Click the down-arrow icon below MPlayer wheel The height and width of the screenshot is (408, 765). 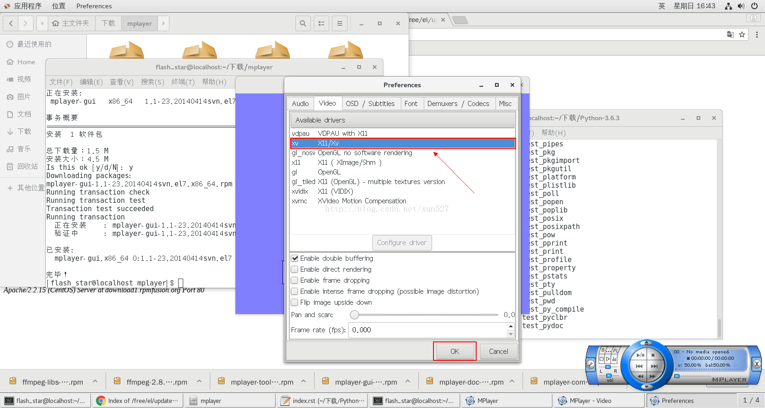pyautogui.click(x=647, y=386)
